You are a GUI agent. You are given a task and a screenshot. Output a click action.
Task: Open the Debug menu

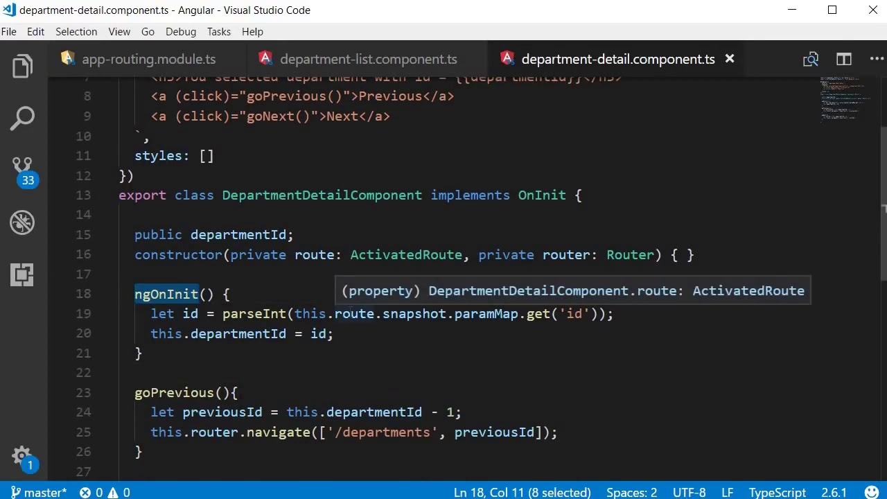click(180, 31)
